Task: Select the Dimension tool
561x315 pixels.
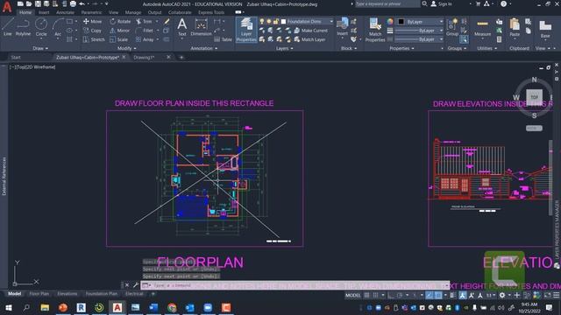Action: point(201,27)
